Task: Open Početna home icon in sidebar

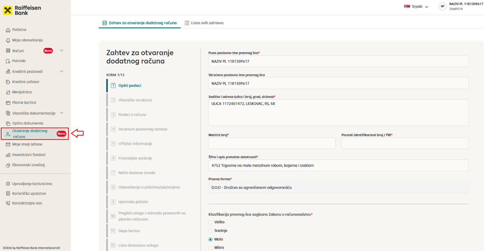Action: [x=8, y=30]
